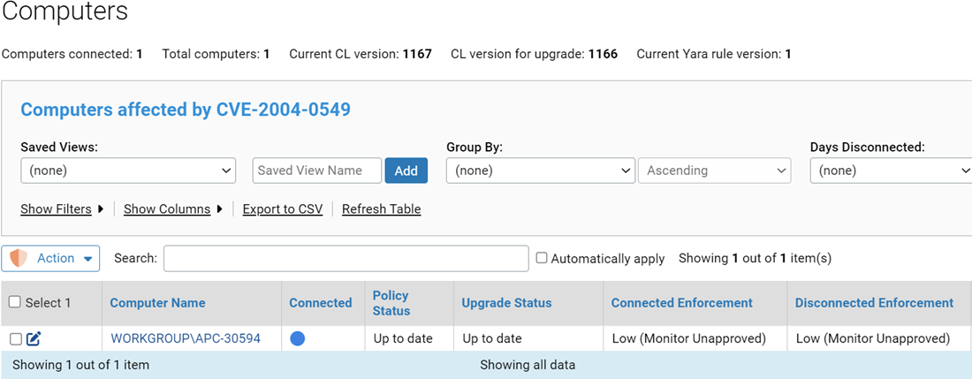
Task: Click the blue Connected status dot
Action: pos(298,338)
